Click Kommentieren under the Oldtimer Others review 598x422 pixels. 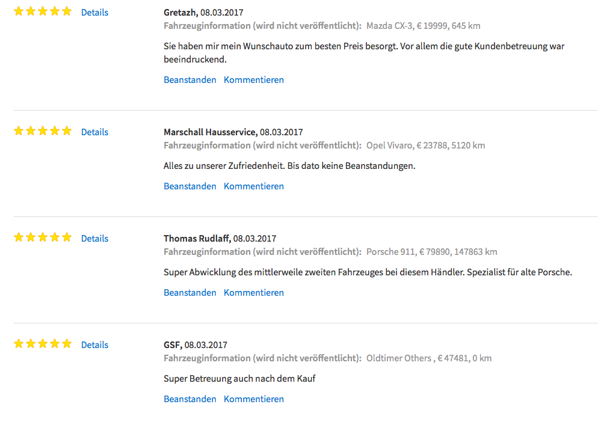[x=254, y=399]
